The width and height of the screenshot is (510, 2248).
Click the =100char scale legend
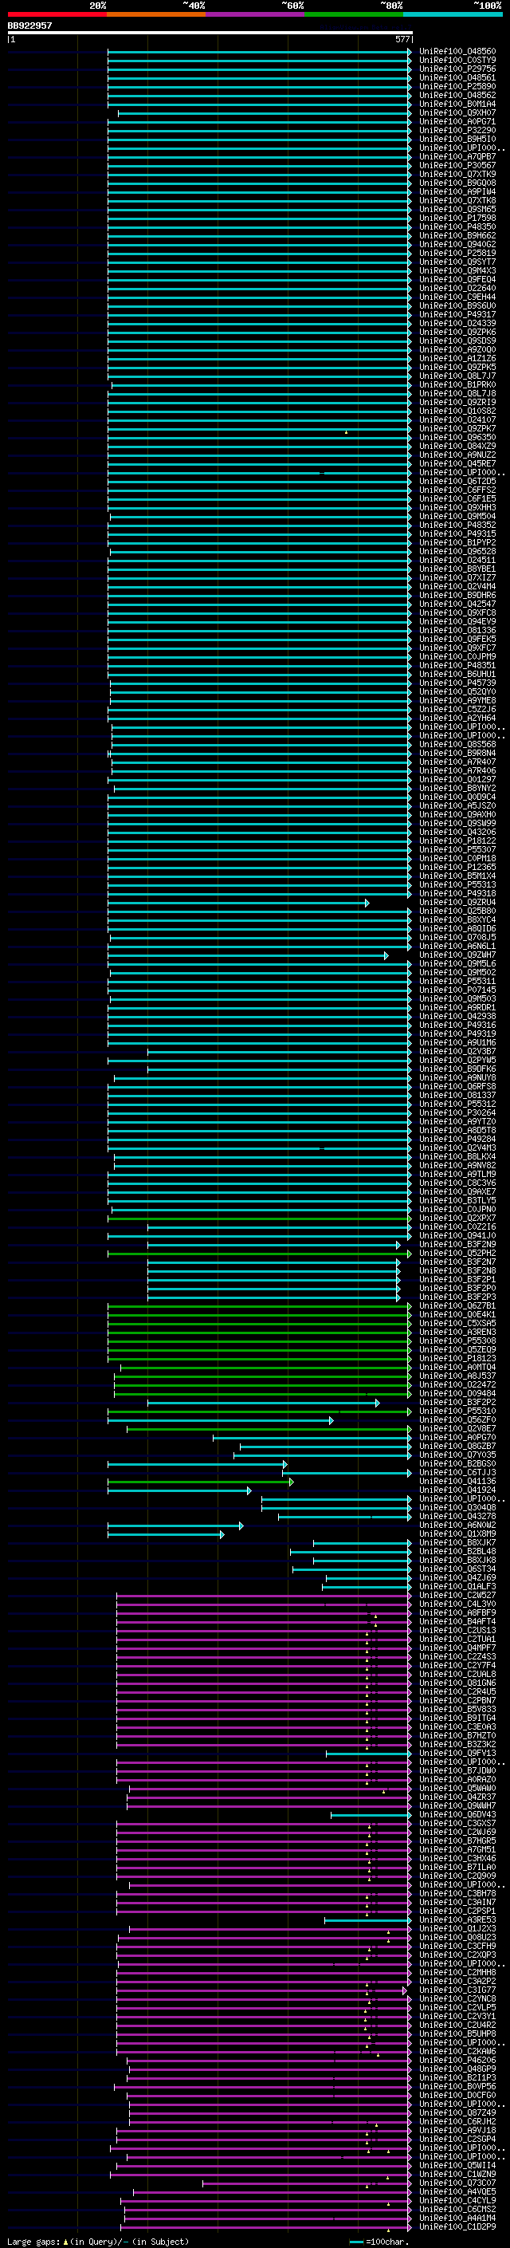379,2241
